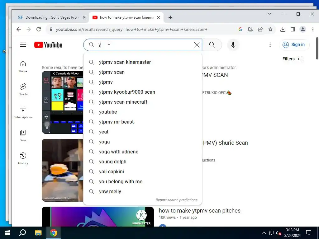Select suggestion 'ytpmv scan kinemaster'

[143, 62]
